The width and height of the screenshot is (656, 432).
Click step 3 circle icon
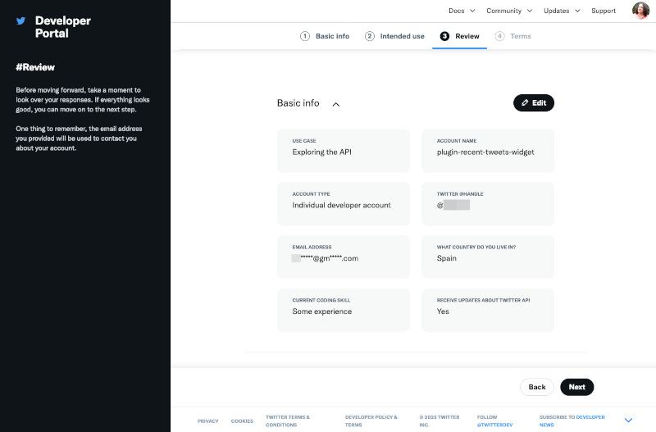click(444, 36)
